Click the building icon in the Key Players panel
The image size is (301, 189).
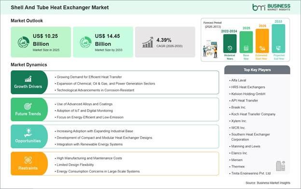tap(280, 166)
